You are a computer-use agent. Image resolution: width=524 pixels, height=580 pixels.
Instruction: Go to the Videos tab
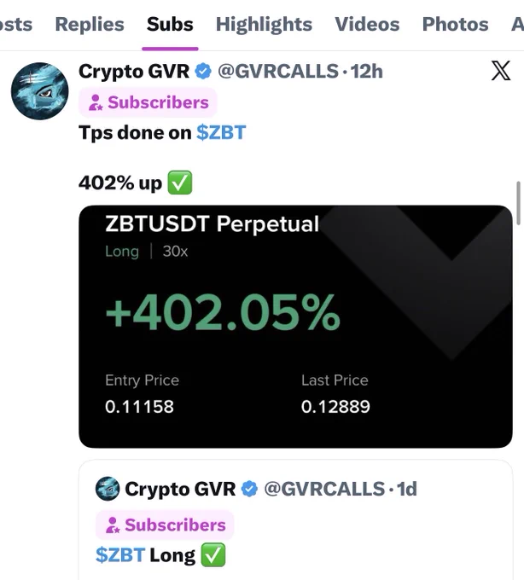point(367,25)
